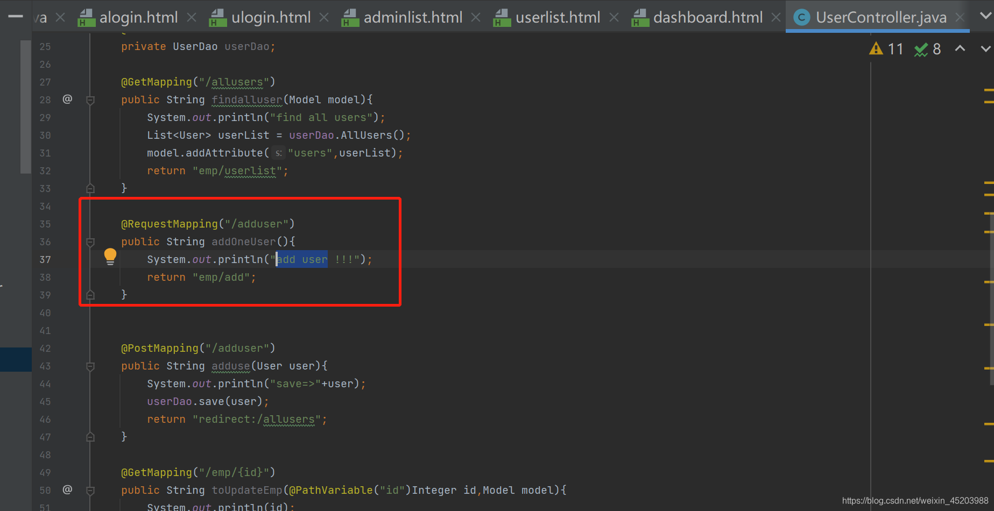
Task: Close the userlist.html tab
Action: point(614,17)
